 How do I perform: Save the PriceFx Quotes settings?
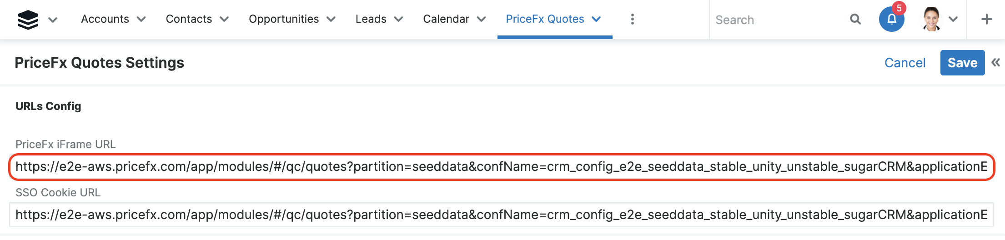pos(962,63)
